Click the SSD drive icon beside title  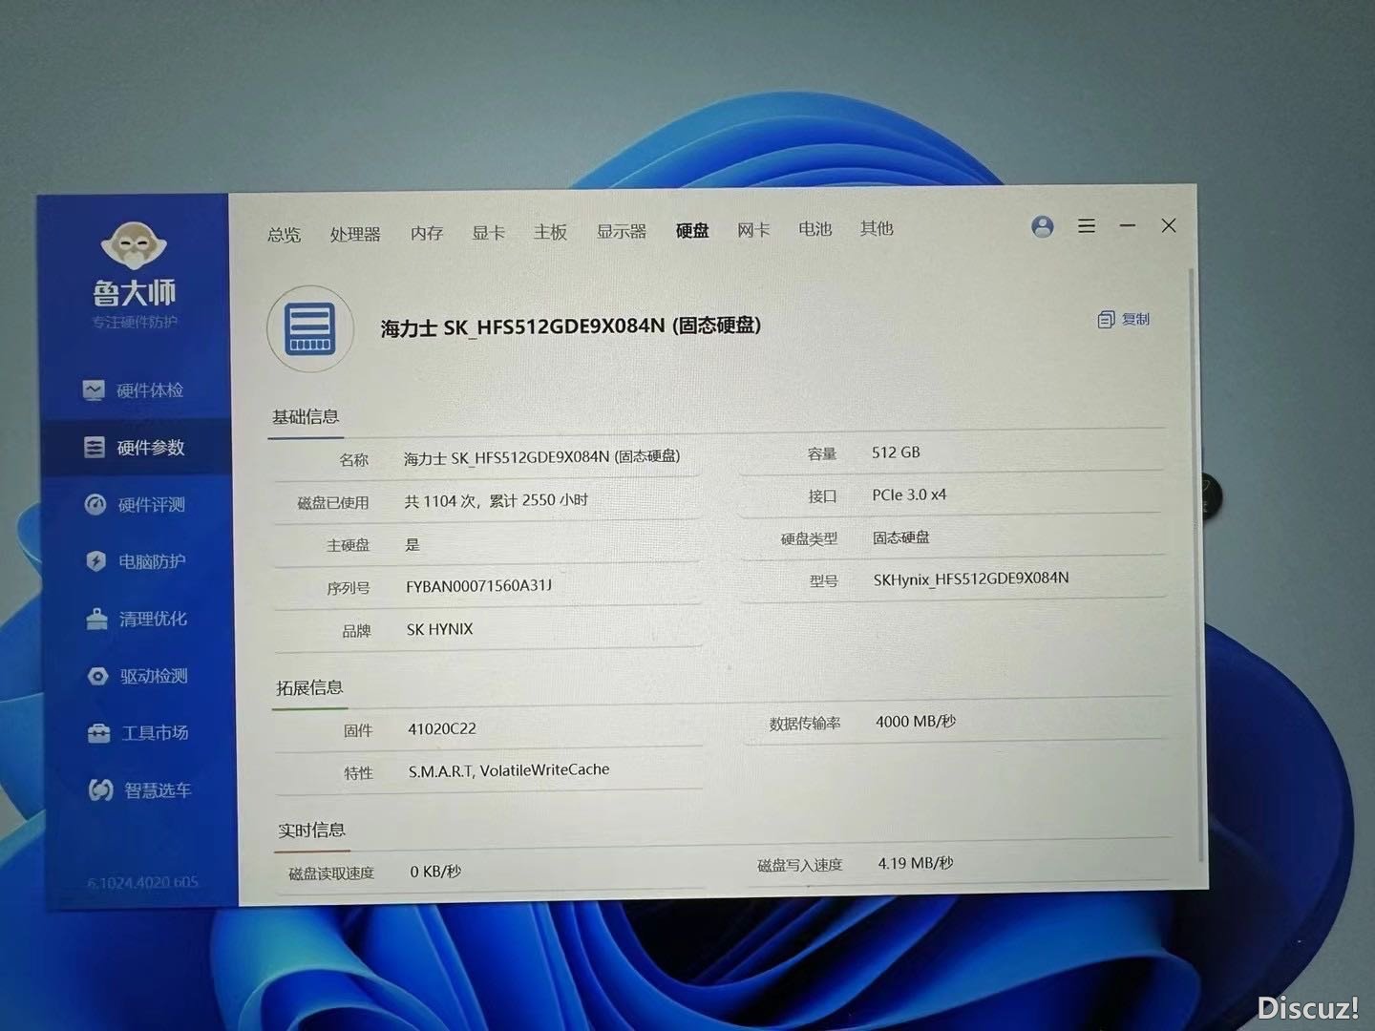click(310, 328)
